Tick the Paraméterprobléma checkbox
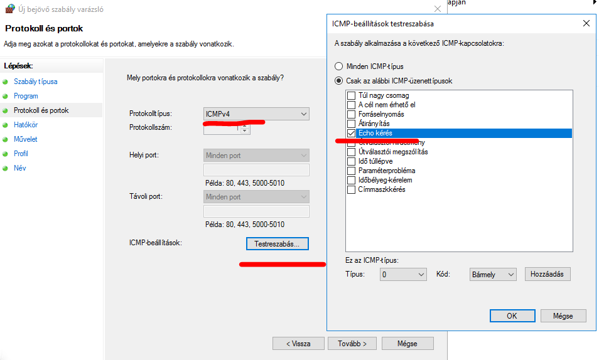The height and width of the screenshot is (360, 599). click(x=351, y=171)
